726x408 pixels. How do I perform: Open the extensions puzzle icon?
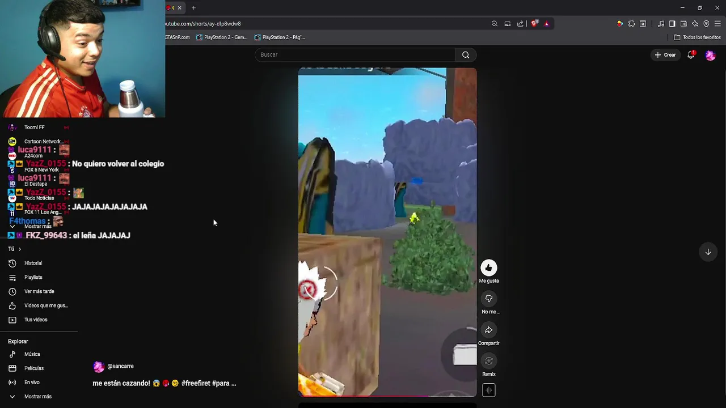[x=631, y=24]
